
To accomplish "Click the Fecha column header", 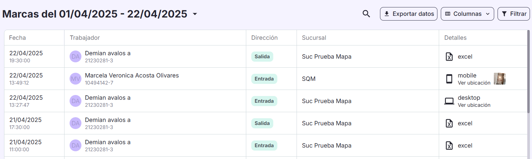I will pos(18,38).
